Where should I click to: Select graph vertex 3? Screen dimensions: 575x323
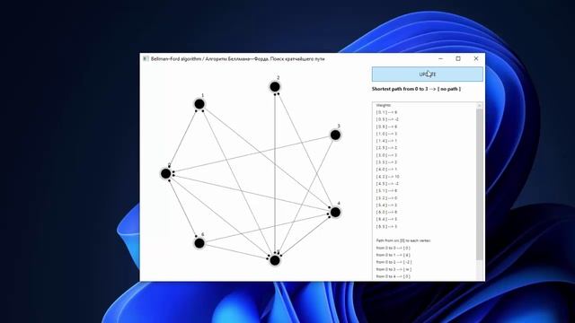coord(335,135)
